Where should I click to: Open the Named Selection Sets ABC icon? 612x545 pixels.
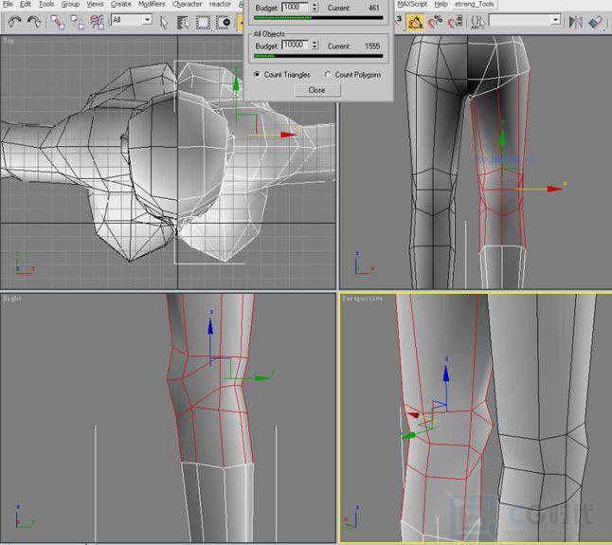(477, 22)
